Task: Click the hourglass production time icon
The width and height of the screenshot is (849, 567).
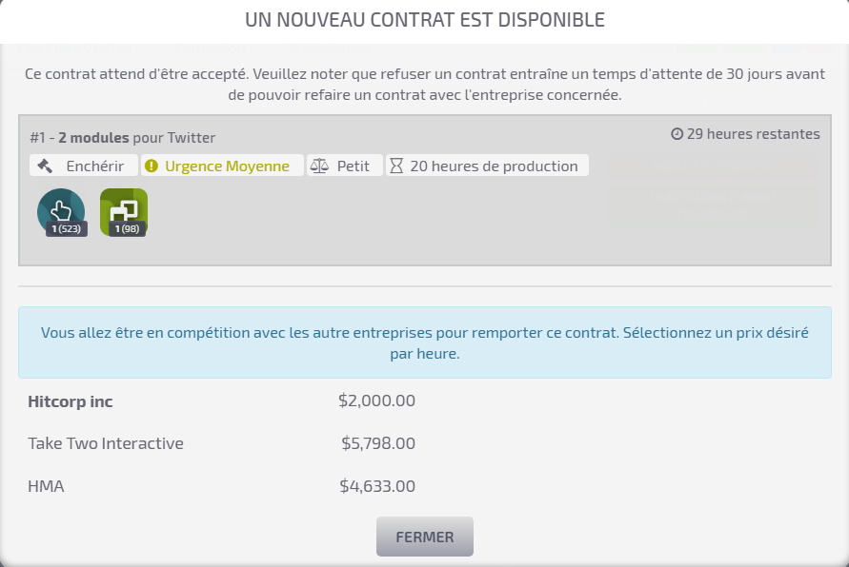Action: click(397, 166)
